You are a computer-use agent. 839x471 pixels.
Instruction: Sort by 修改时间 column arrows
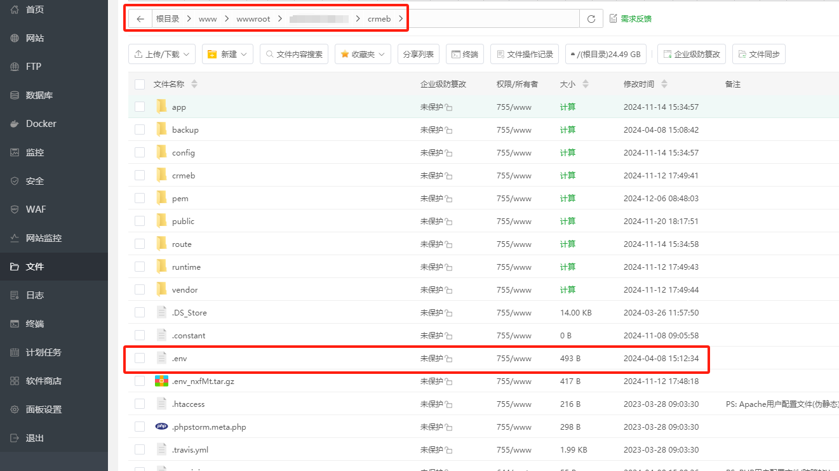(x=664, y=84)
